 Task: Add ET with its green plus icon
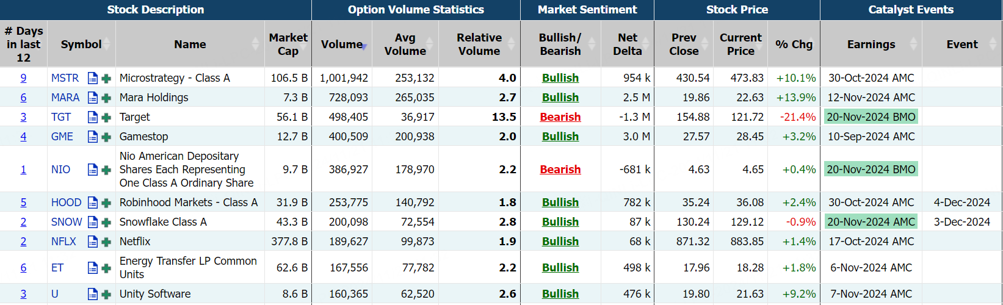point(106,268)
